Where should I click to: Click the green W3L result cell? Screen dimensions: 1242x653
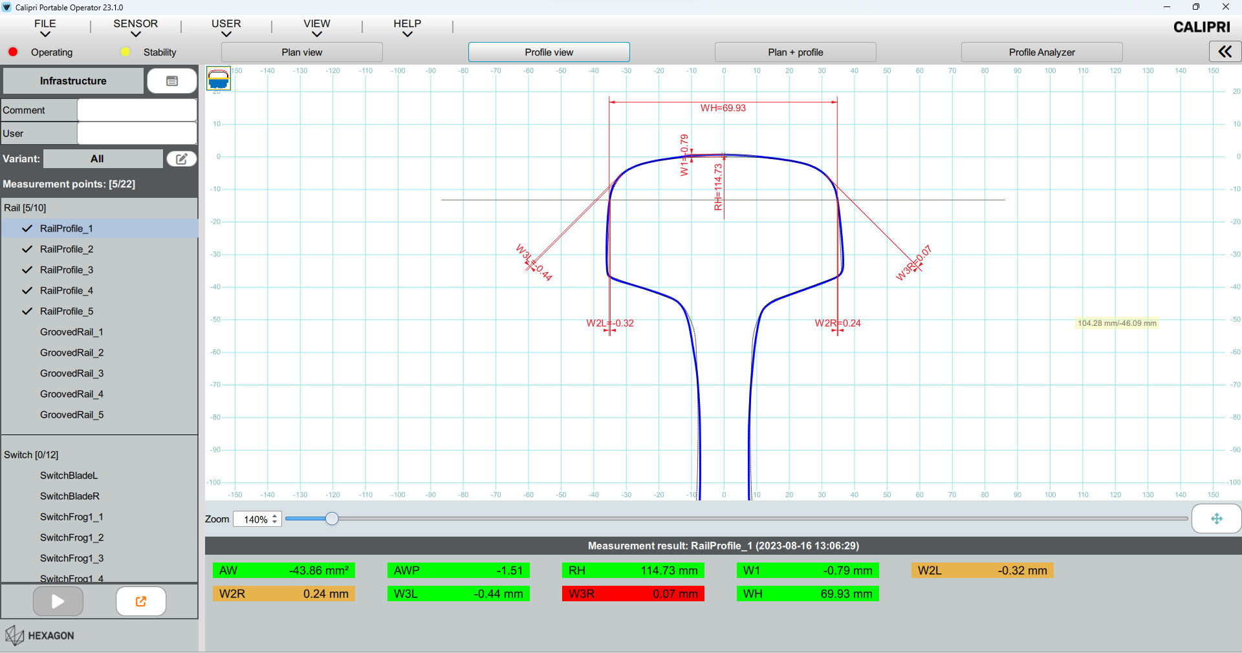[x=458, y=594]
